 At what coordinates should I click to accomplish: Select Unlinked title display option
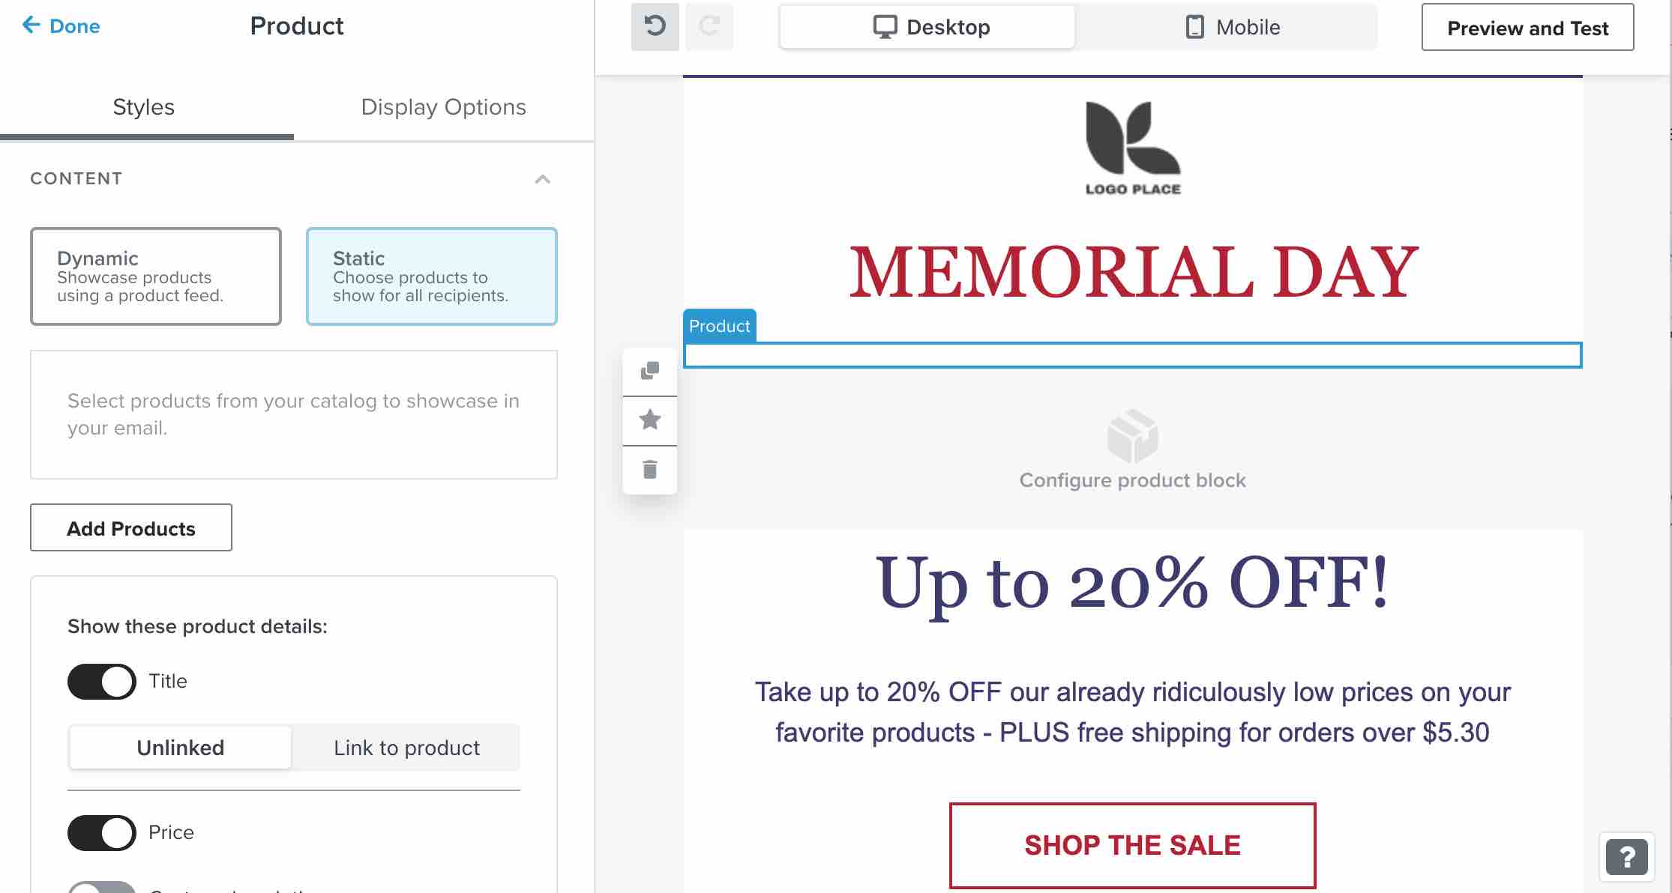(180, 747)
